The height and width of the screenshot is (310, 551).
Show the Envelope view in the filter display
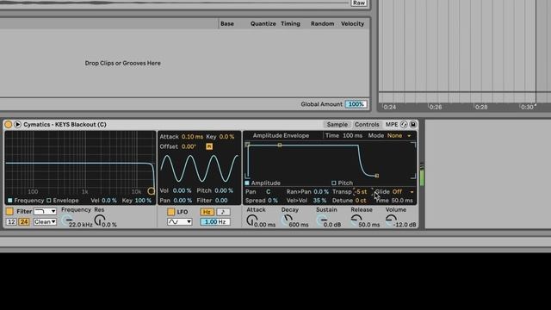[63, 201]
